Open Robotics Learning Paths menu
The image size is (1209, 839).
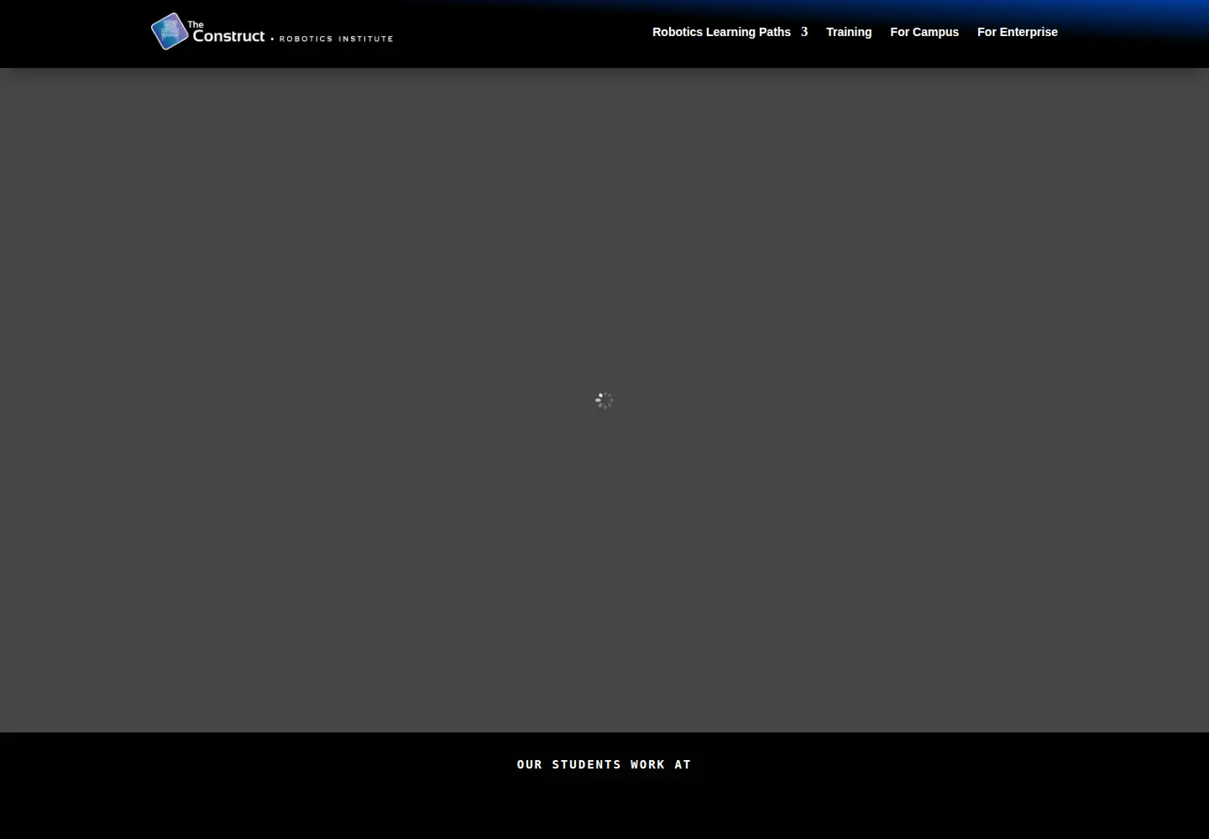[721, 32]
